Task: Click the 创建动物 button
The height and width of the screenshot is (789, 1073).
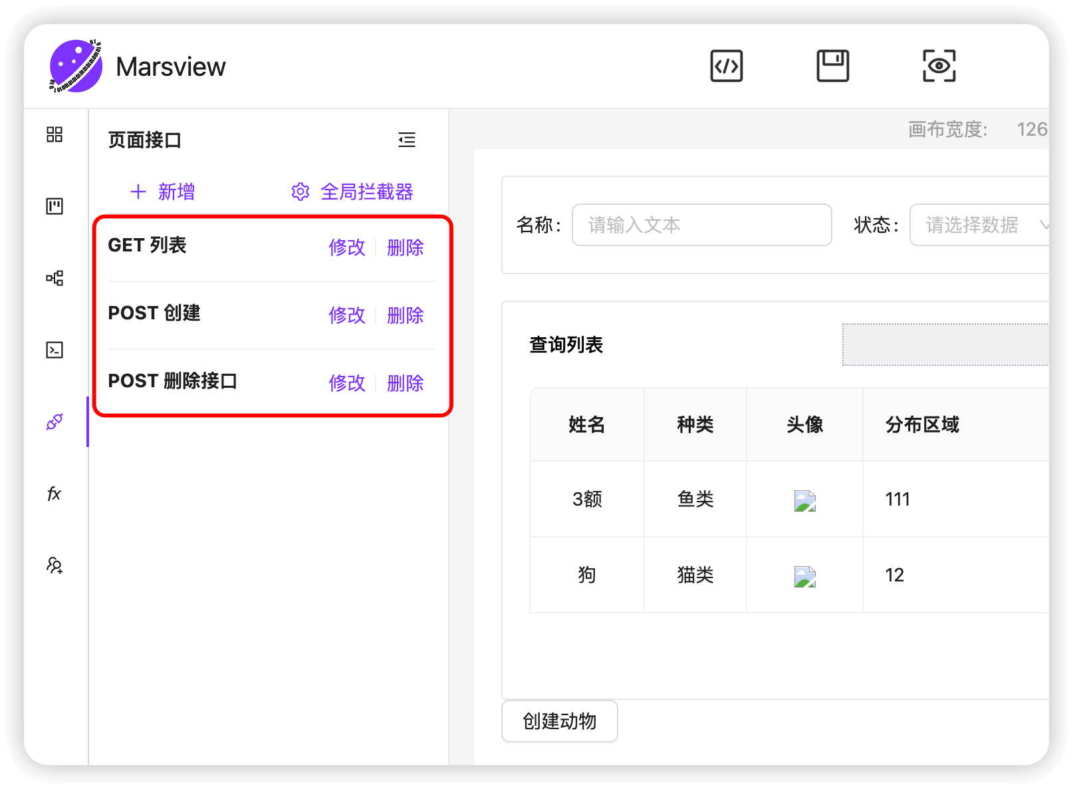Action: 560,721
